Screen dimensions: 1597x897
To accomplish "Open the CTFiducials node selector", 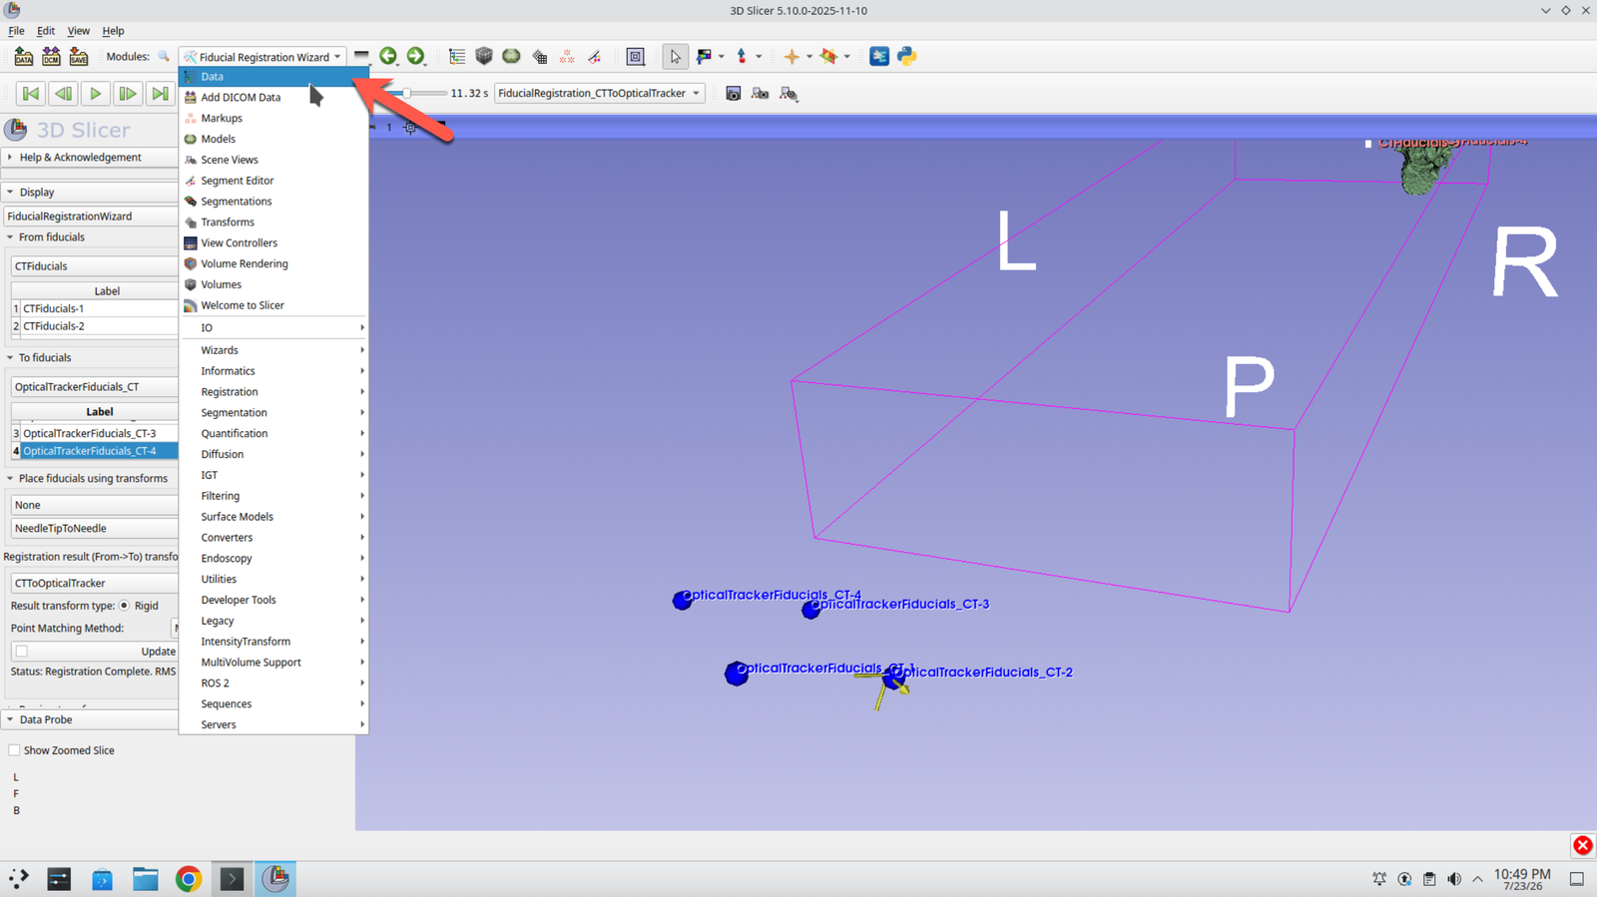I will tap(95, 266).
